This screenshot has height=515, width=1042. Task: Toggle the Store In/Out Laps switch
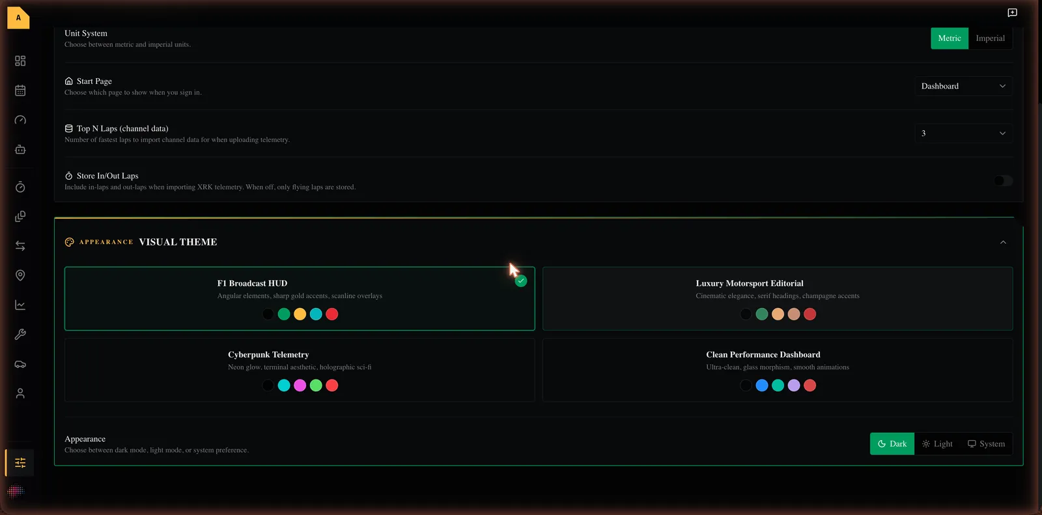pyautogui.click(x=1003, y=181)
